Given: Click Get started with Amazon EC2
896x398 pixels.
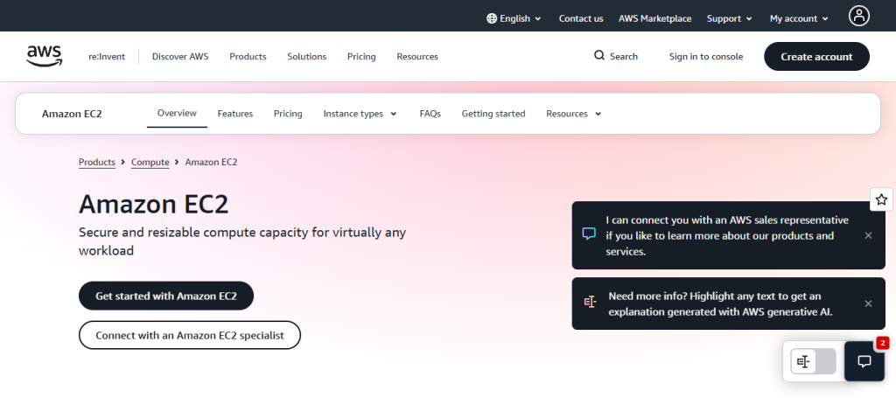Looking at the screenshot, I should point(166,296).
